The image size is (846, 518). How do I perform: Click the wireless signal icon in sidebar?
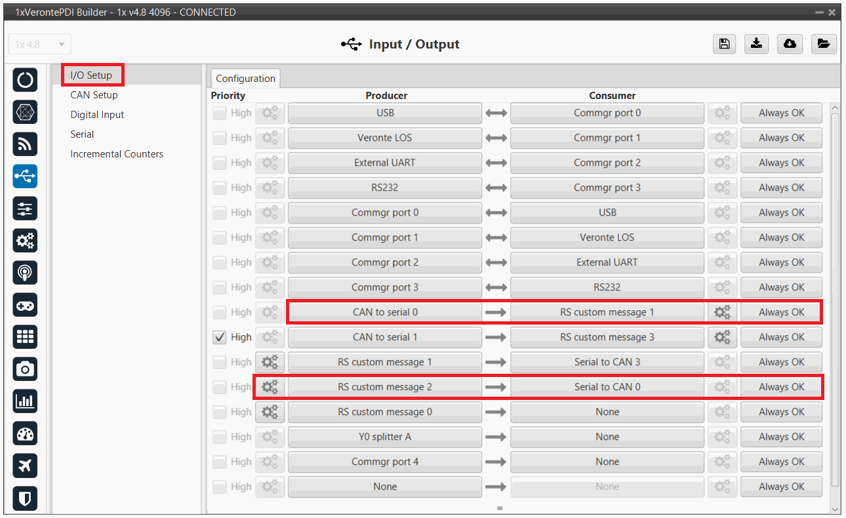pyautogui.click(x=25, y=144)
